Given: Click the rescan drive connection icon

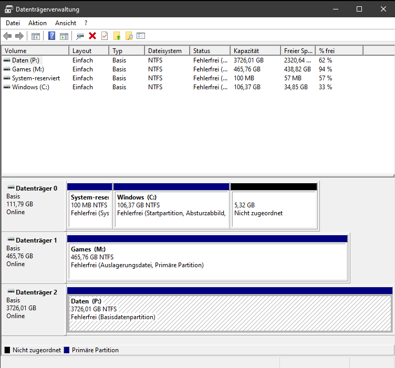Looking at the screenshot, I should [x=80, y=36].
